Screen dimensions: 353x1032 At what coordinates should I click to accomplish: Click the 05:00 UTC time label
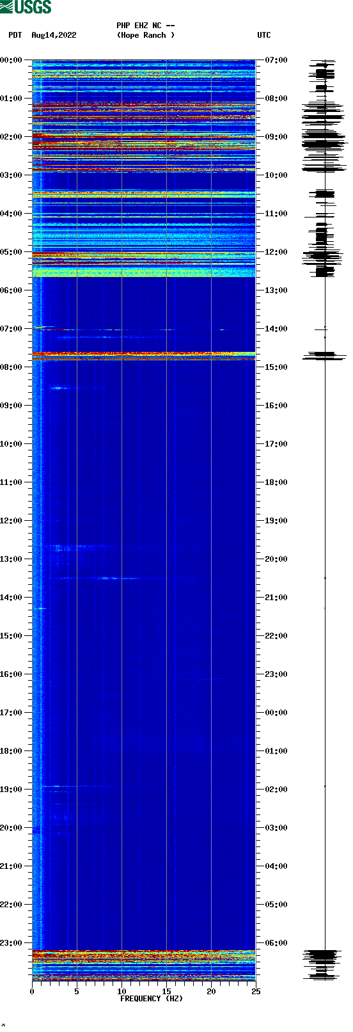[x=276, y=905]
